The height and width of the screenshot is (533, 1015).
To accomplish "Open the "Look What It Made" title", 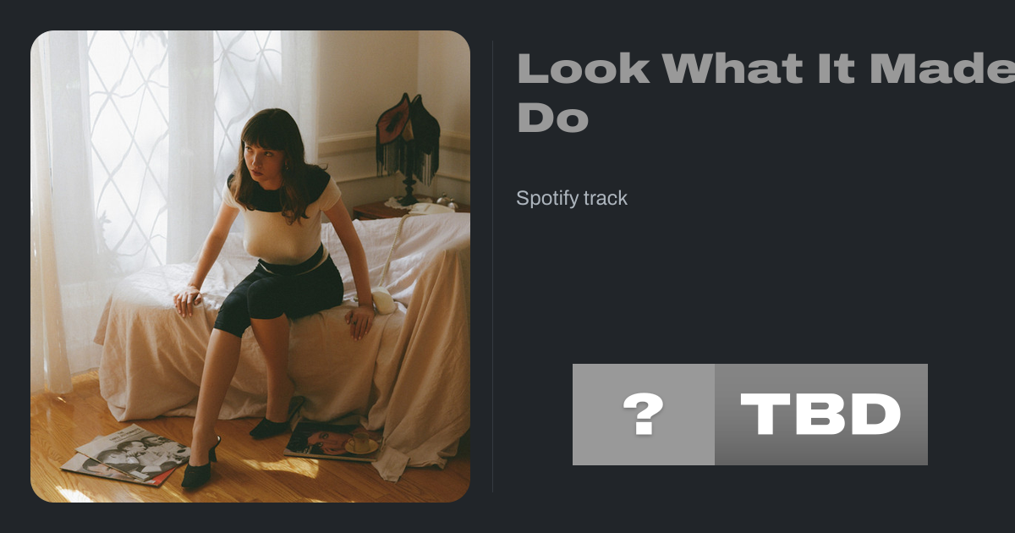I will 765,68.
